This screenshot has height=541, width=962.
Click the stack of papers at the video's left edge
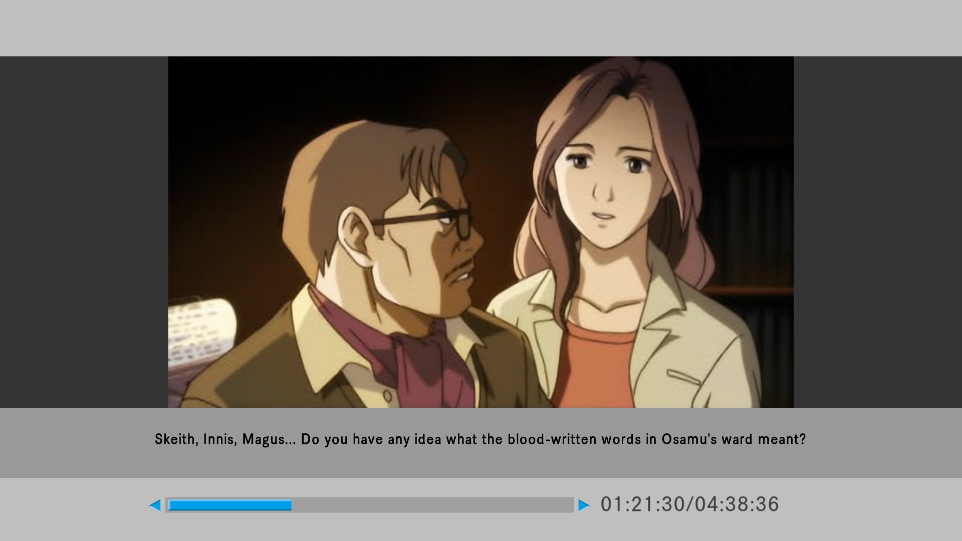click(x=200, y=331)
